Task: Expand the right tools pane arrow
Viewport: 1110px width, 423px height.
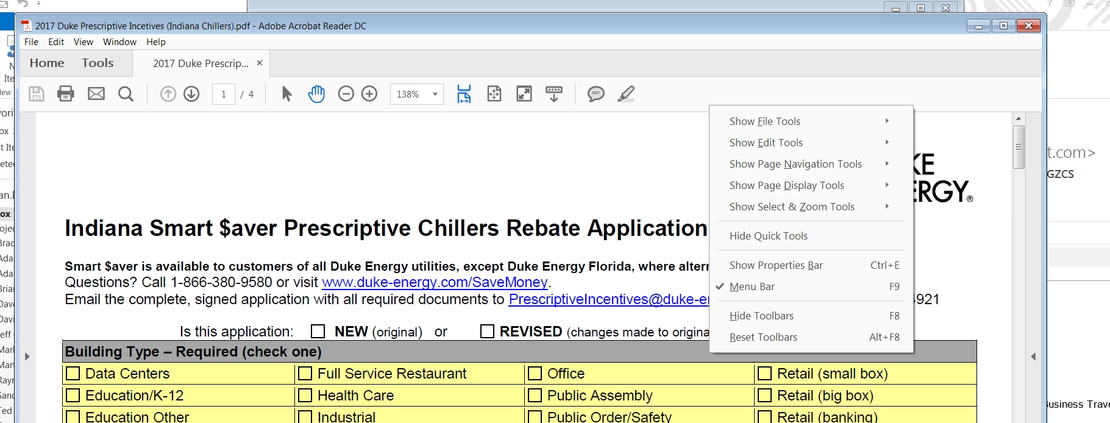Action: click(1033, 357)
